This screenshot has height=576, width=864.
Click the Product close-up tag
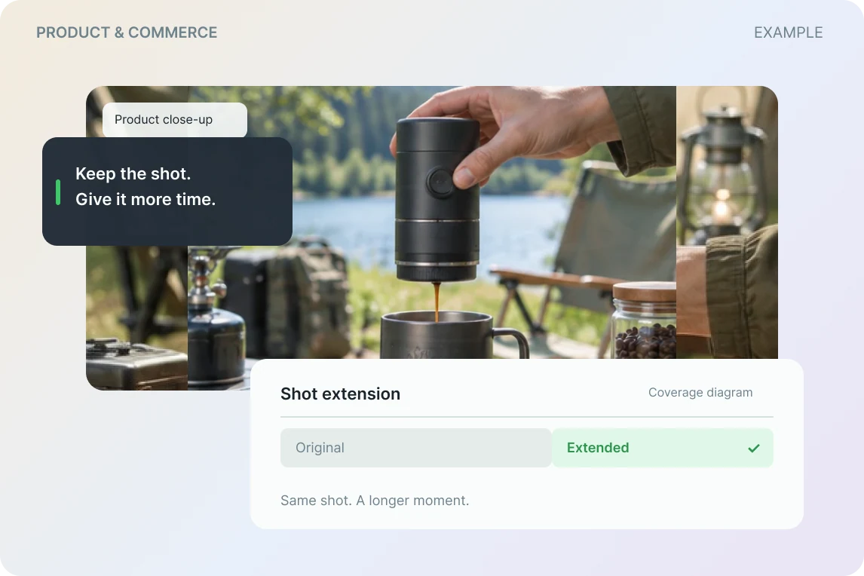tap(175, 120)
